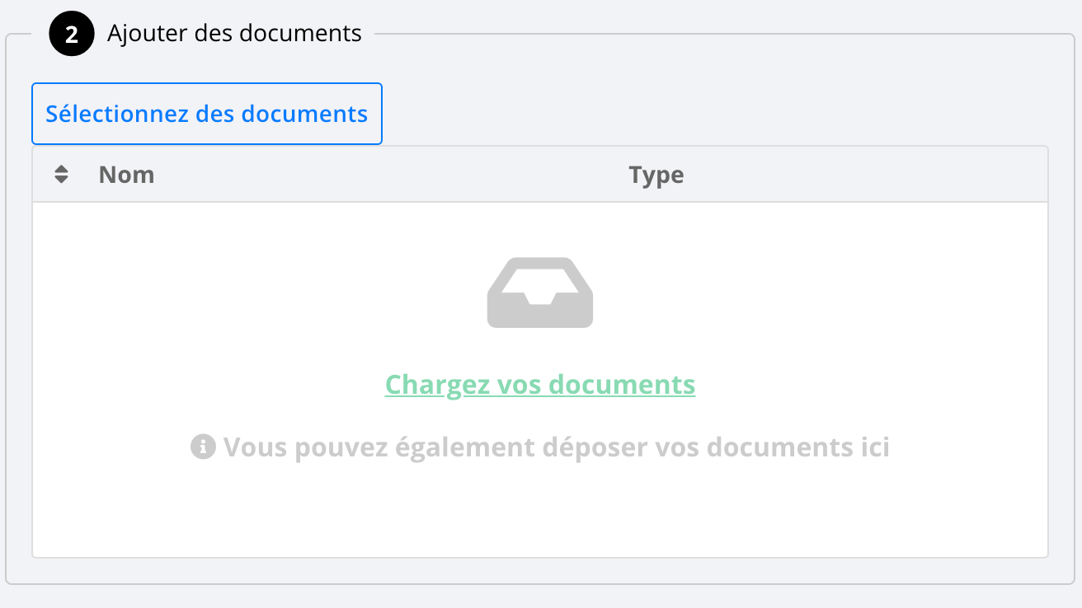Sort by the Type column header
The height and width of the screenshot is (608, 1082).
tap(656, 175)
